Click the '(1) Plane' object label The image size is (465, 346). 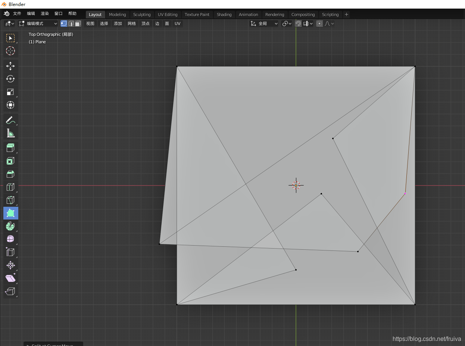[37, 42]
